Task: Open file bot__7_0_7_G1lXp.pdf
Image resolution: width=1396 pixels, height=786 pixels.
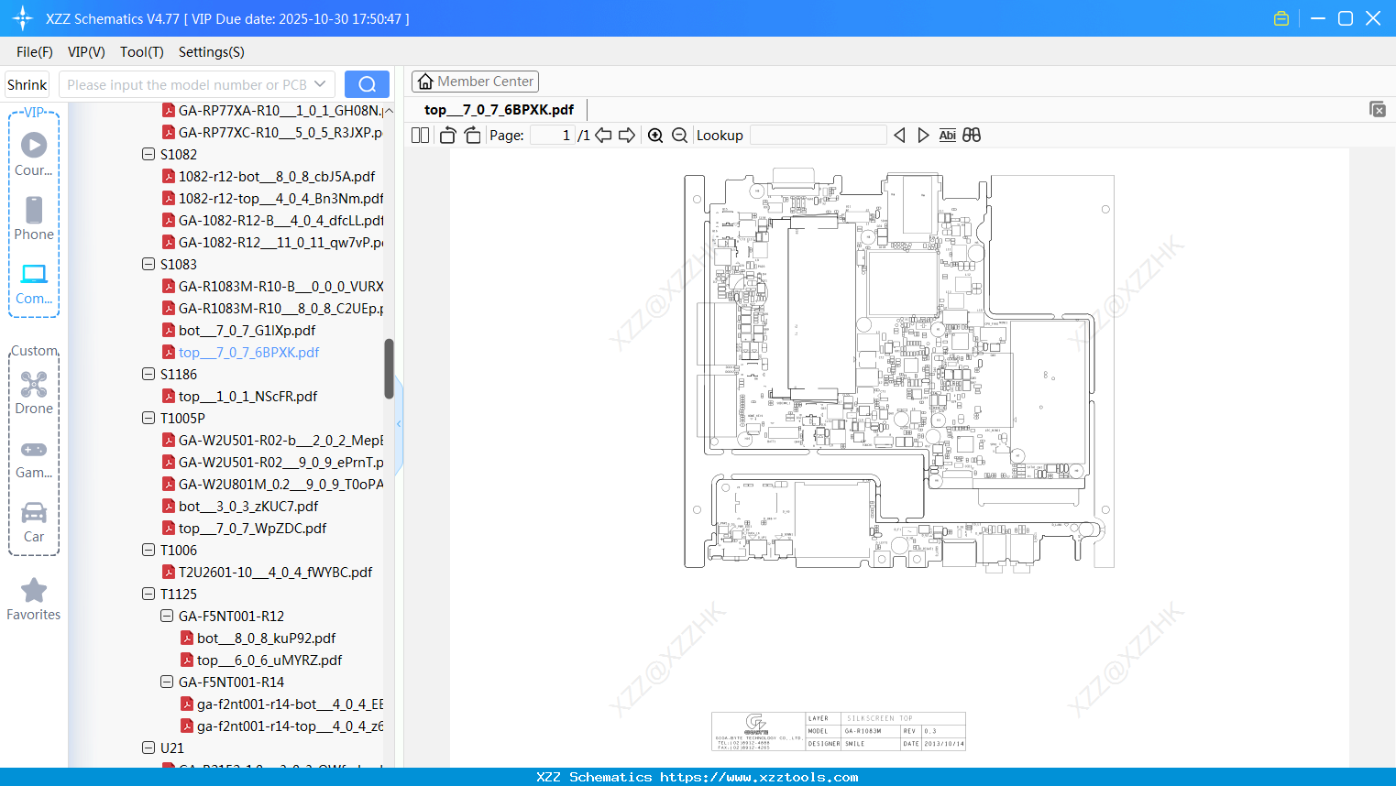Action: (x=247, y=330)
